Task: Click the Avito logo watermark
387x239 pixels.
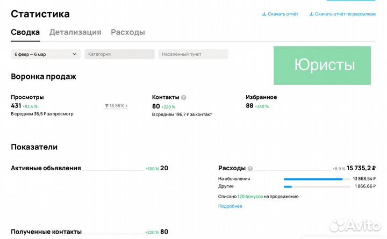Action: tap(355, 224)
